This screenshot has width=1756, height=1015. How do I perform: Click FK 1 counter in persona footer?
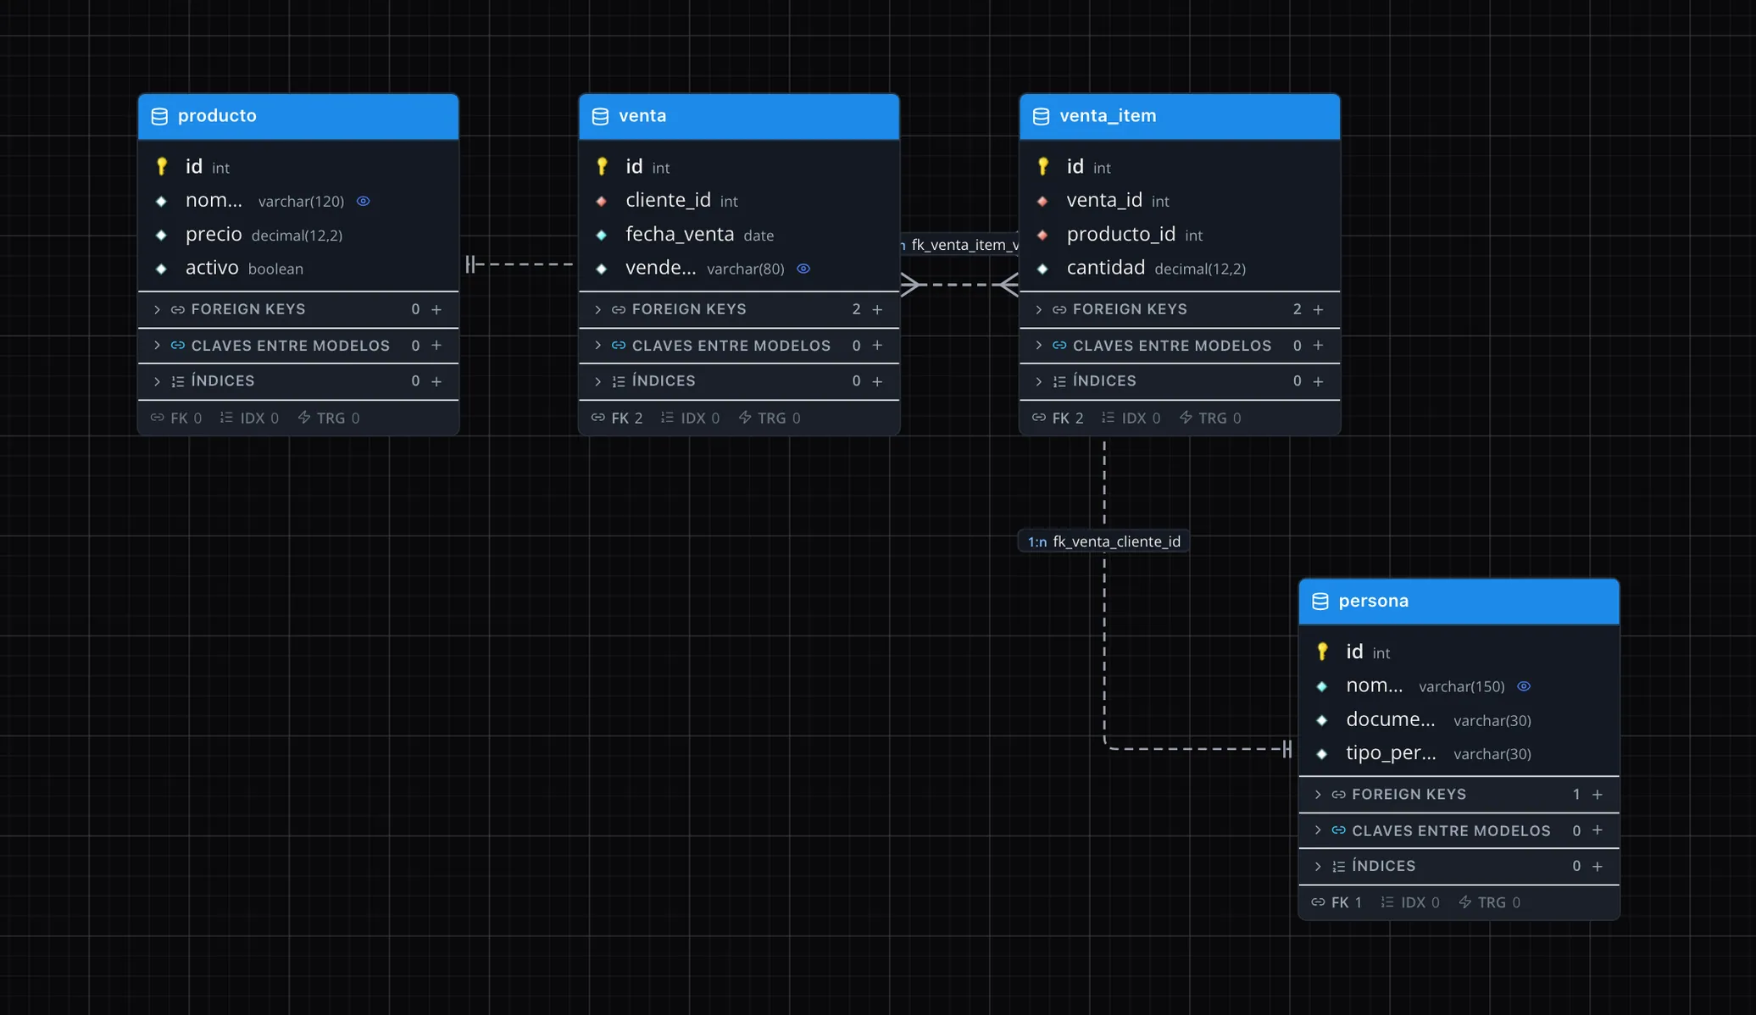click(x=1336, y=903)
